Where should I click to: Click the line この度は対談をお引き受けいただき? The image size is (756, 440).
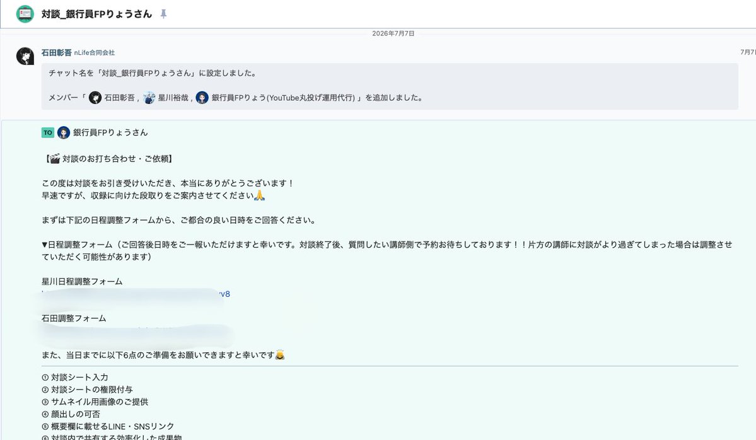(x=168, y=183)
